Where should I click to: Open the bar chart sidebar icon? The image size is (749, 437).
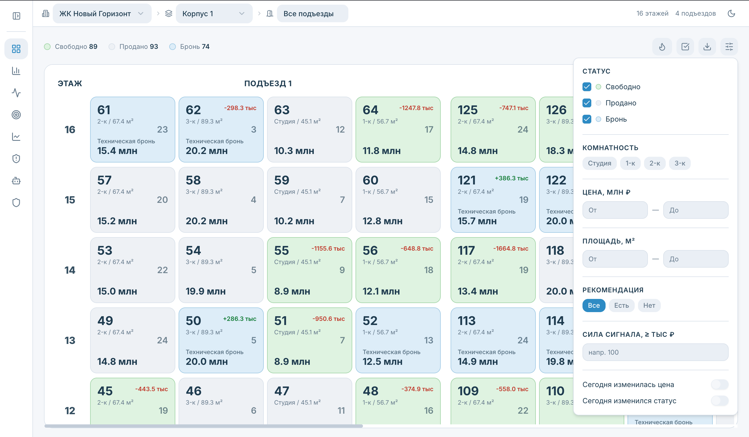point(16,71)
